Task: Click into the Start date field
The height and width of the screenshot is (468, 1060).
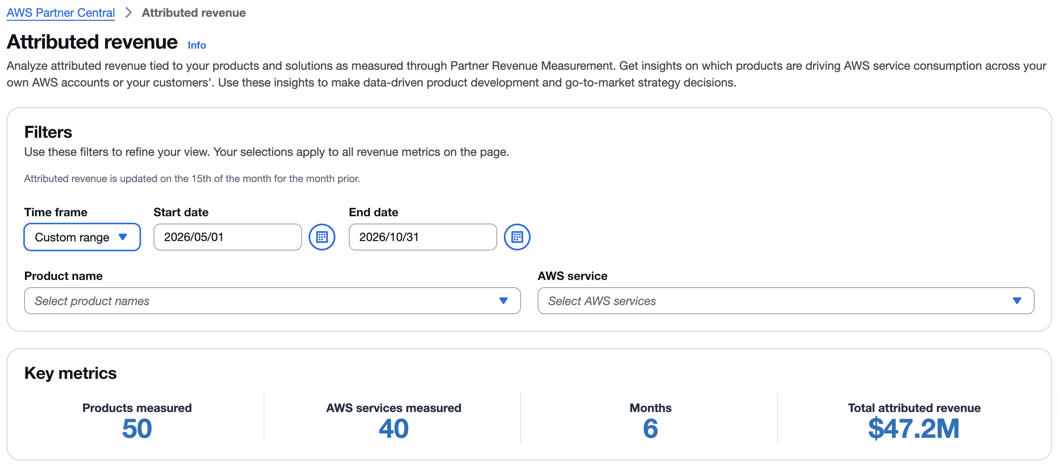Action: (x=227, y=237)
